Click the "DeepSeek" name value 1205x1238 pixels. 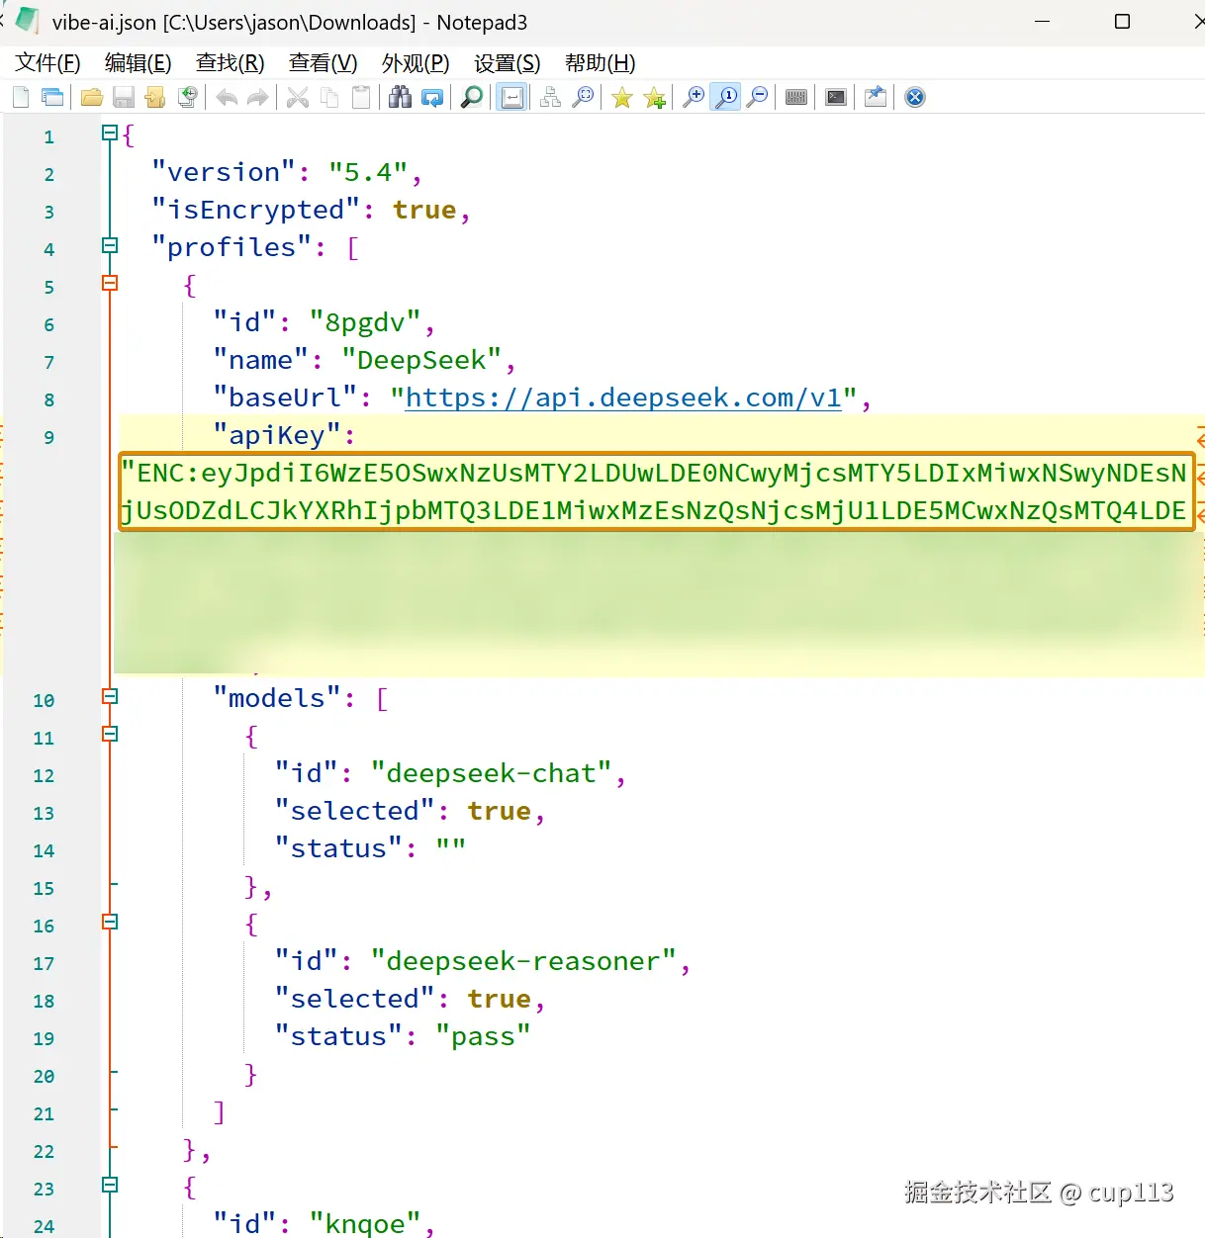click(x=422, y=360)
